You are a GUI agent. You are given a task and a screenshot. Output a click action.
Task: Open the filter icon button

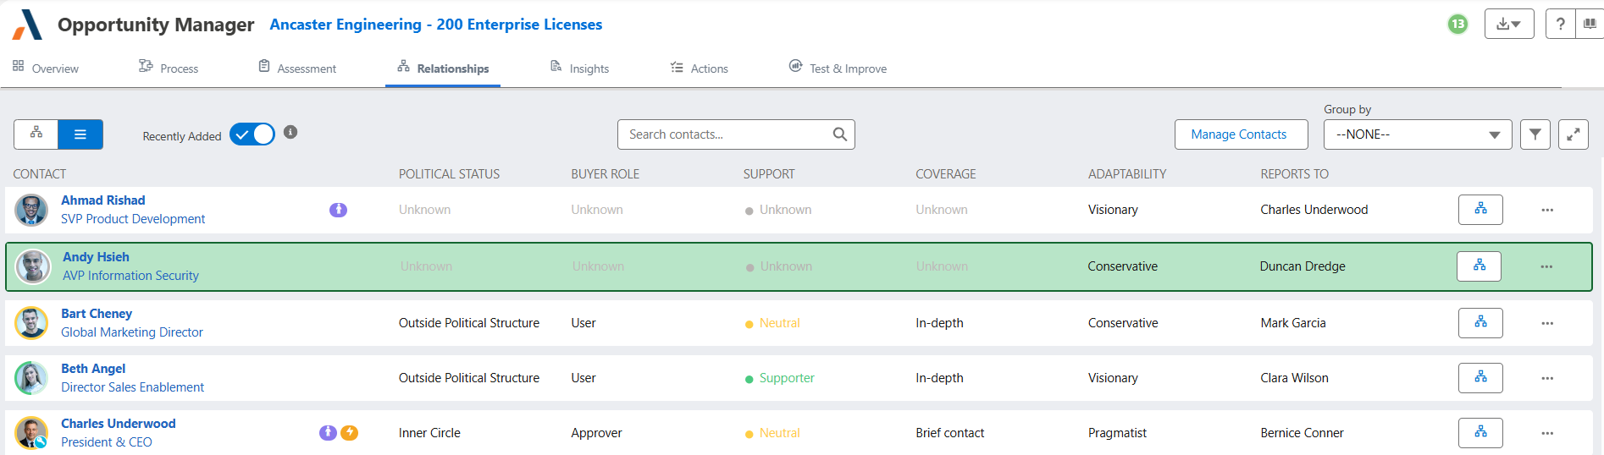[1535, 134]
